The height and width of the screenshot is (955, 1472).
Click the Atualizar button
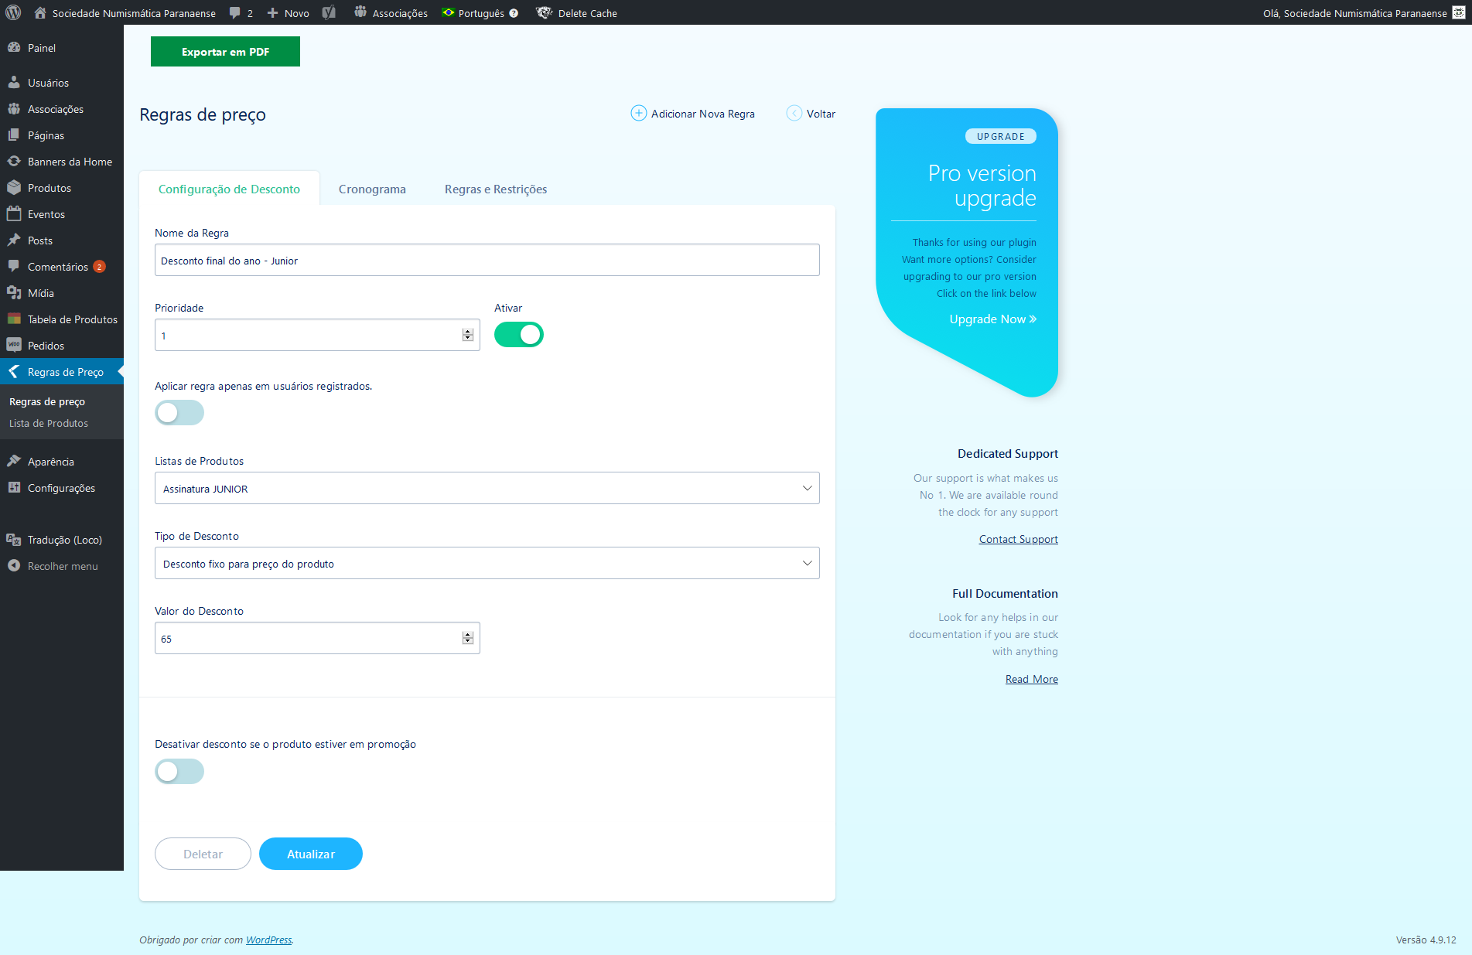pos(311,854)
